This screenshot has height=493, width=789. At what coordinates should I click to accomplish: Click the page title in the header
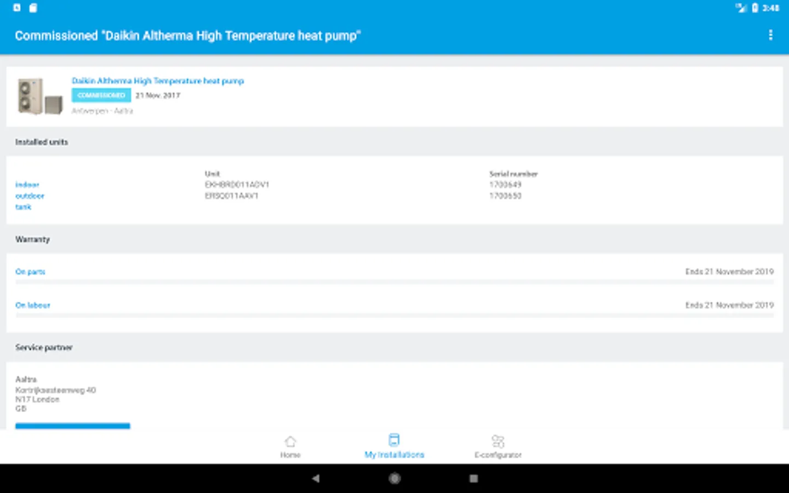[x=188, y=36]
